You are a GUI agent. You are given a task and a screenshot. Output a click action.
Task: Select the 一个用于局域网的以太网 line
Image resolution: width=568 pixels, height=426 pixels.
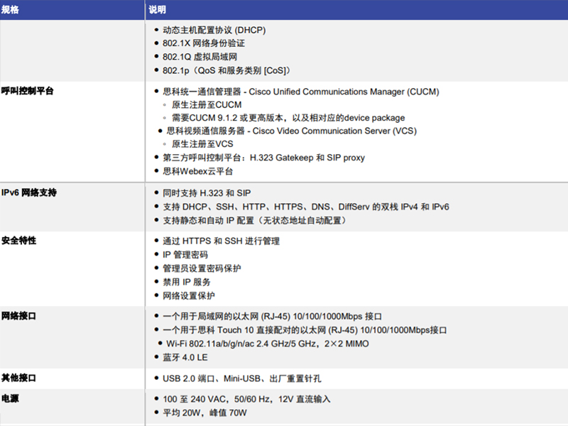pyautogui.click(x=273, y=316)
